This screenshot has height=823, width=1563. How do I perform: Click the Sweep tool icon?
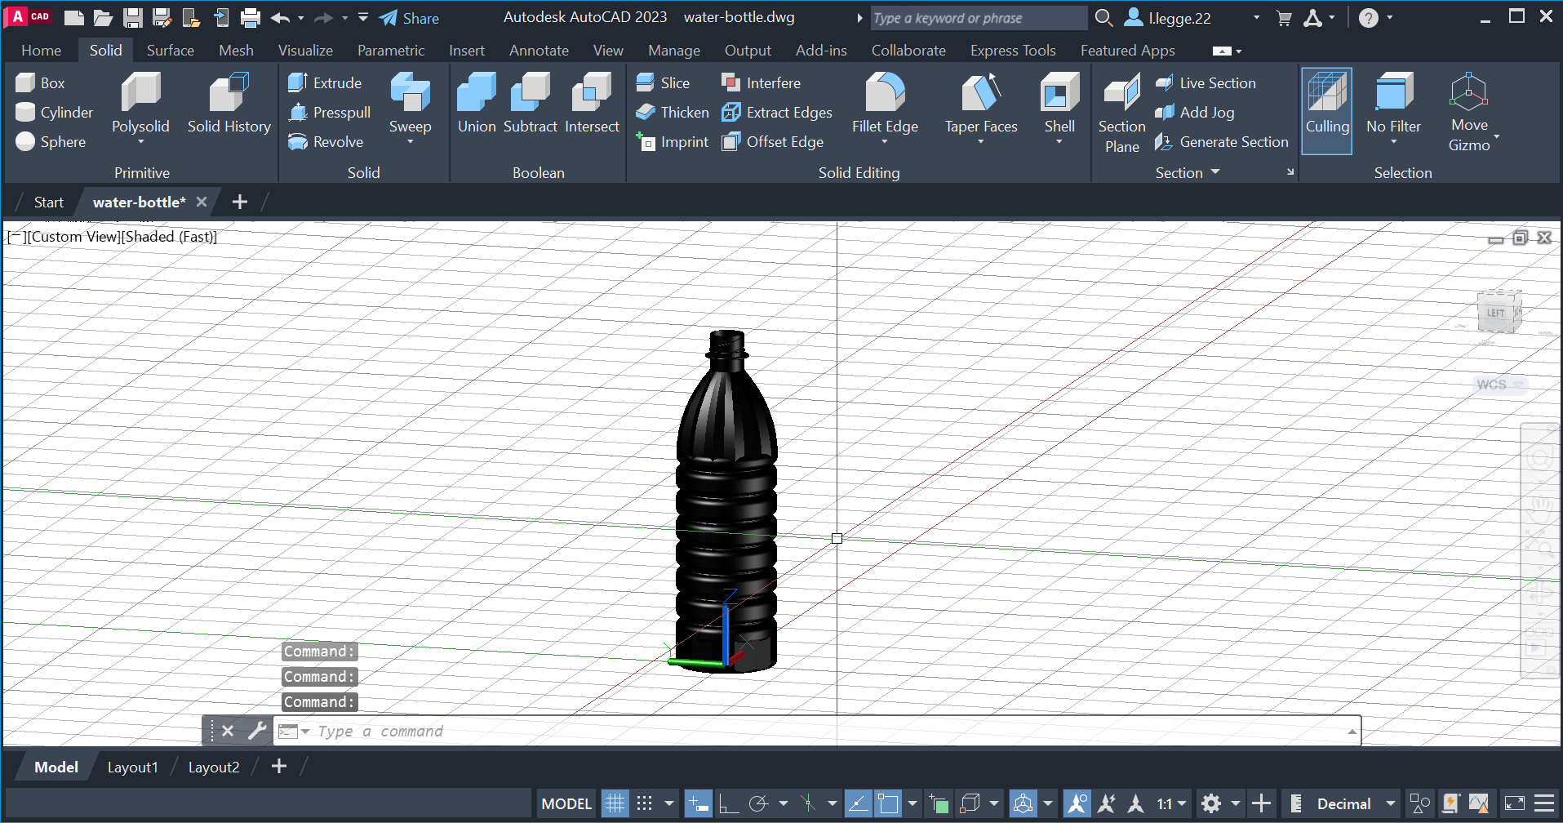410,91
